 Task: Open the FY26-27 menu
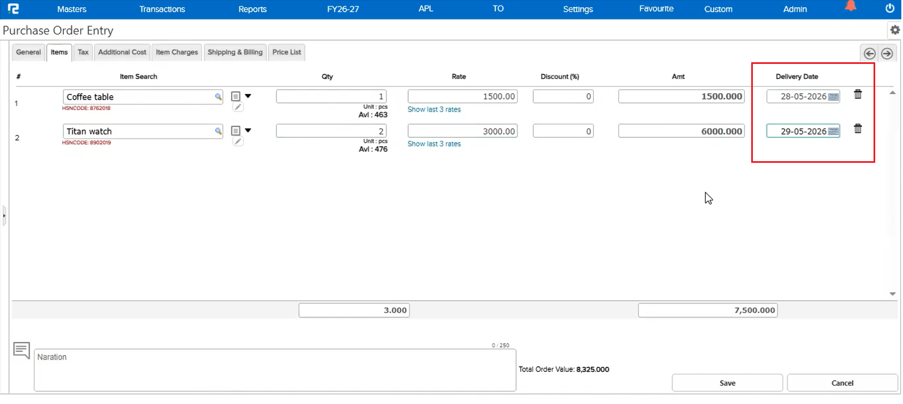[343, 9]
